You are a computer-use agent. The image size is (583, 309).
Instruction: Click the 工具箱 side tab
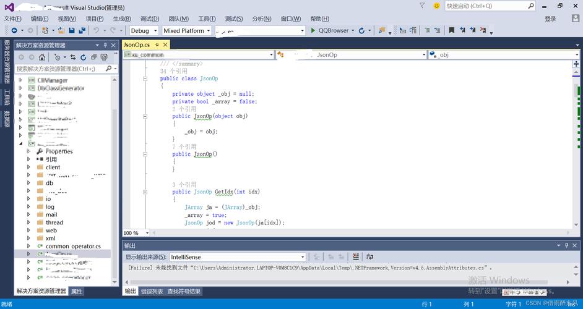coord(7,97)
